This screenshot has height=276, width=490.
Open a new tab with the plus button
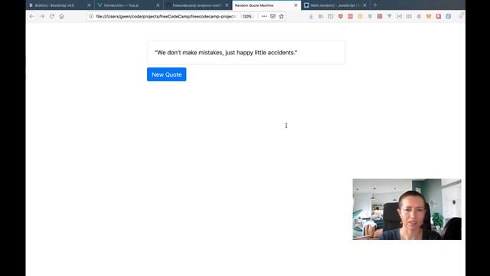click(375, 5)
